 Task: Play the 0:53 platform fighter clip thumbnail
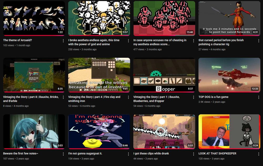pyautogui.click(x=164, y=132)
